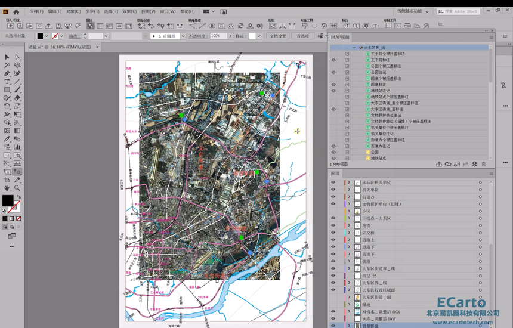Toggle visibility of 国道标注 in MAP view

[x=333, y=85]
